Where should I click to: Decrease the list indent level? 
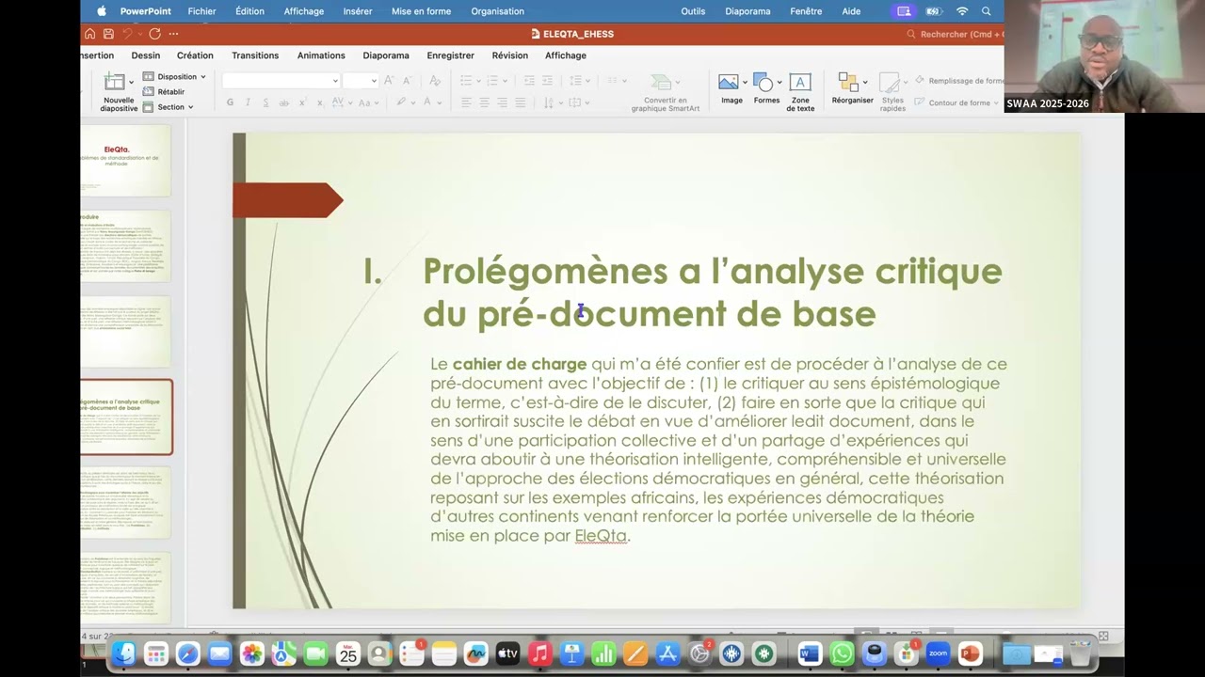(529, 81)
